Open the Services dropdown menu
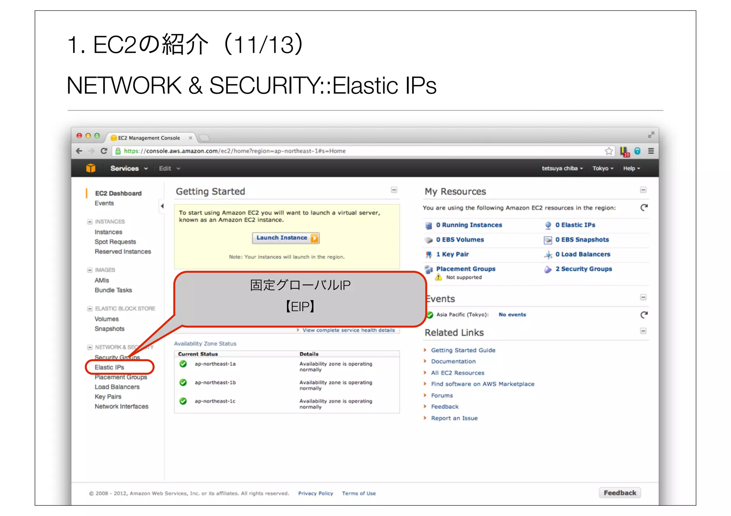This screenshot has width=731, height=516. click(x=129, y=168)
